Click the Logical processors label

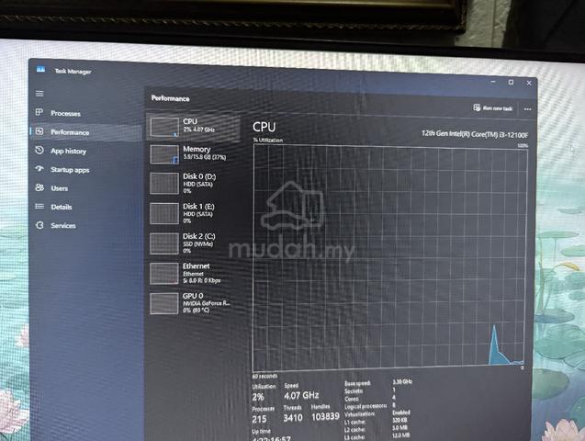point(366,406)
